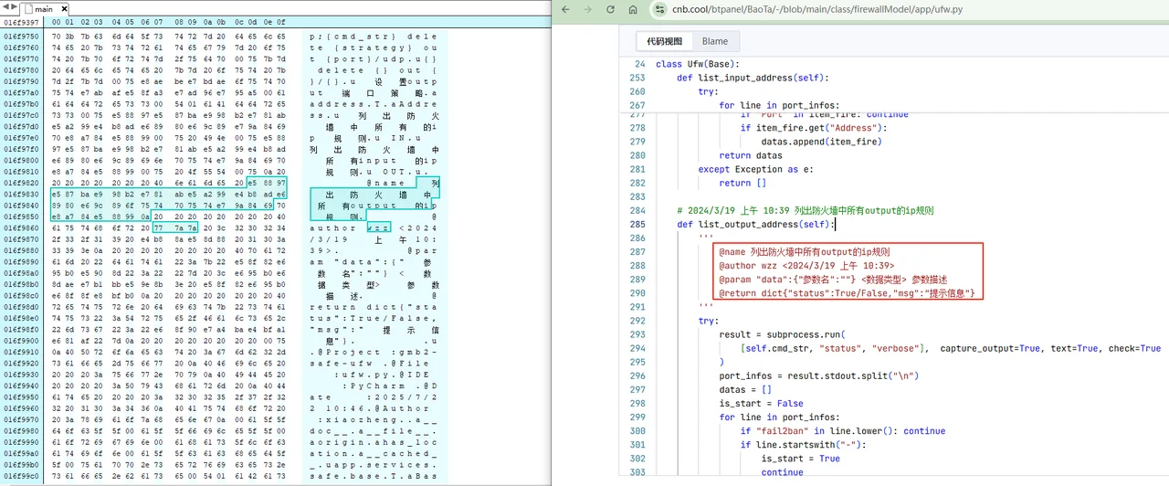Select offset address 016f9820 in hex view

point(20,182)
